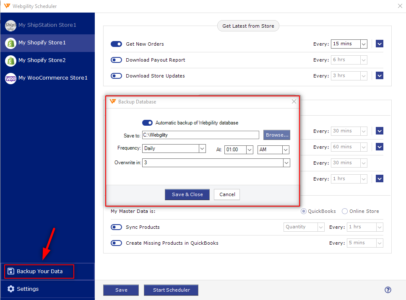
Task: Select My WooCommerce Store1 in sidebar
Action: click(x=47, y=78)
